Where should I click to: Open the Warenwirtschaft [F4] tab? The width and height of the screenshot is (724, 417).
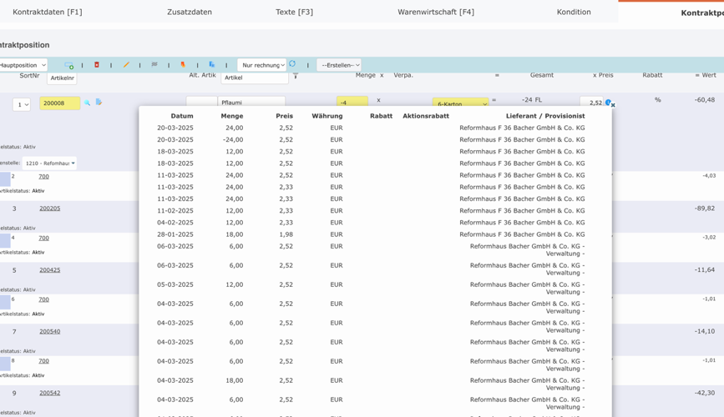pos(435,12)
